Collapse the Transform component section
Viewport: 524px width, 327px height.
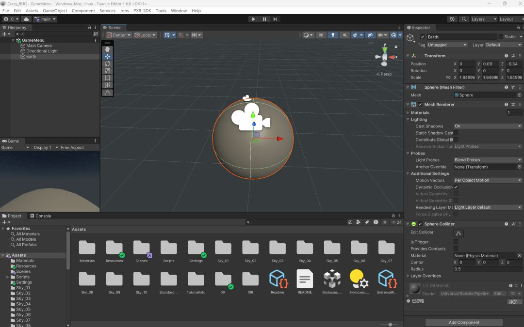408,56
